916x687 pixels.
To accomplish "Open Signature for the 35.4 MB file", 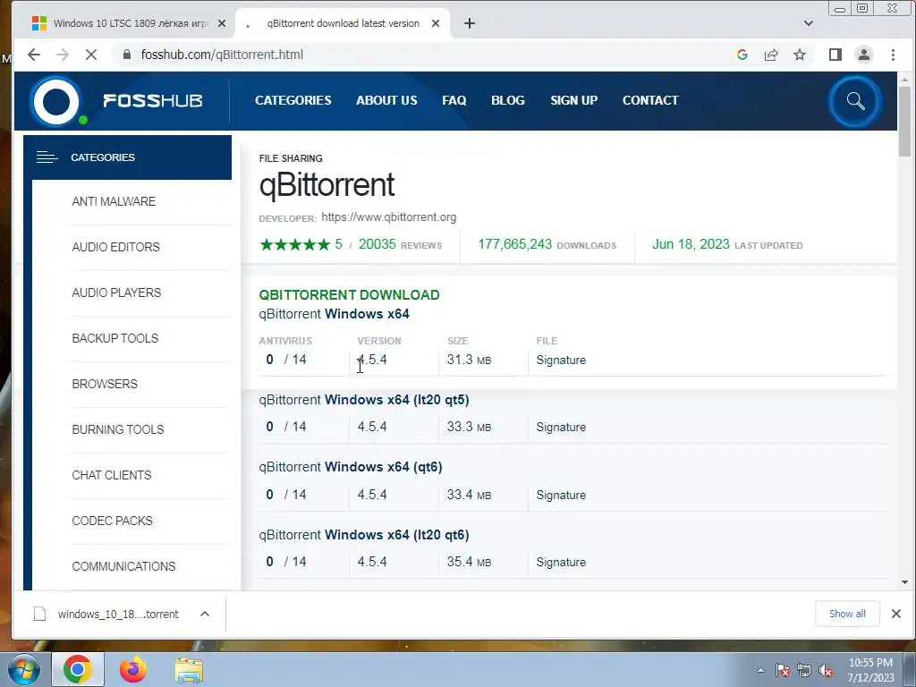I will click(561, 562).
